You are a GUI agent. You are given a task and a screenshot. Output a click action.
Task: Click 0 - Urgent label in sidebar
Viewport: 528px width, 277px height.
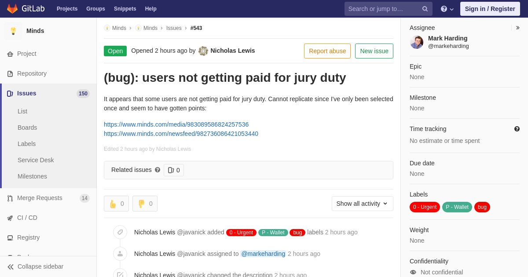pyautogui.click(x=425, y=207)
